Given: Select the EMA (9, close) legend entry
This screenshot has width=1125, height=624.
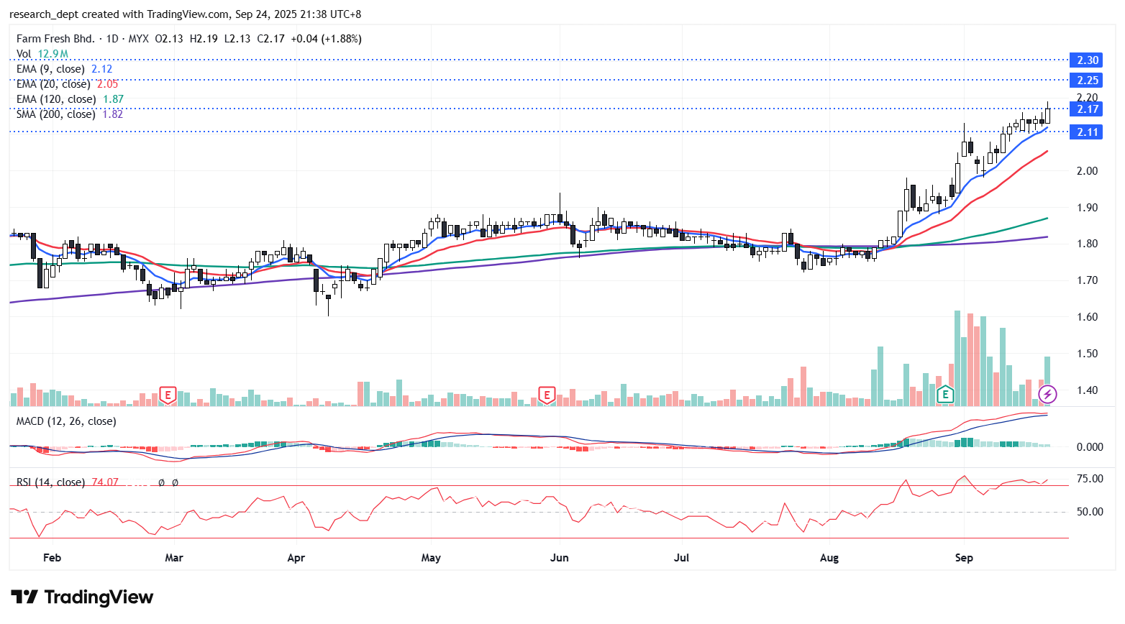Looking at the screenshot, I should click(50, 69).
